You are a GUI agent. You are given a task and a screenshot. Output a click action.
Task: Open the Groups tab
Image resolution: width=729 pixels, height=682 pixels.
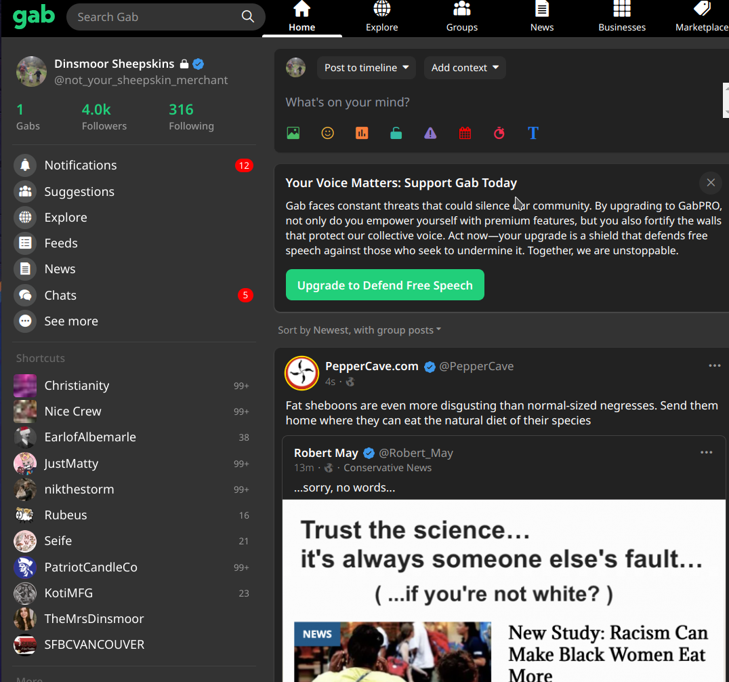461,18
